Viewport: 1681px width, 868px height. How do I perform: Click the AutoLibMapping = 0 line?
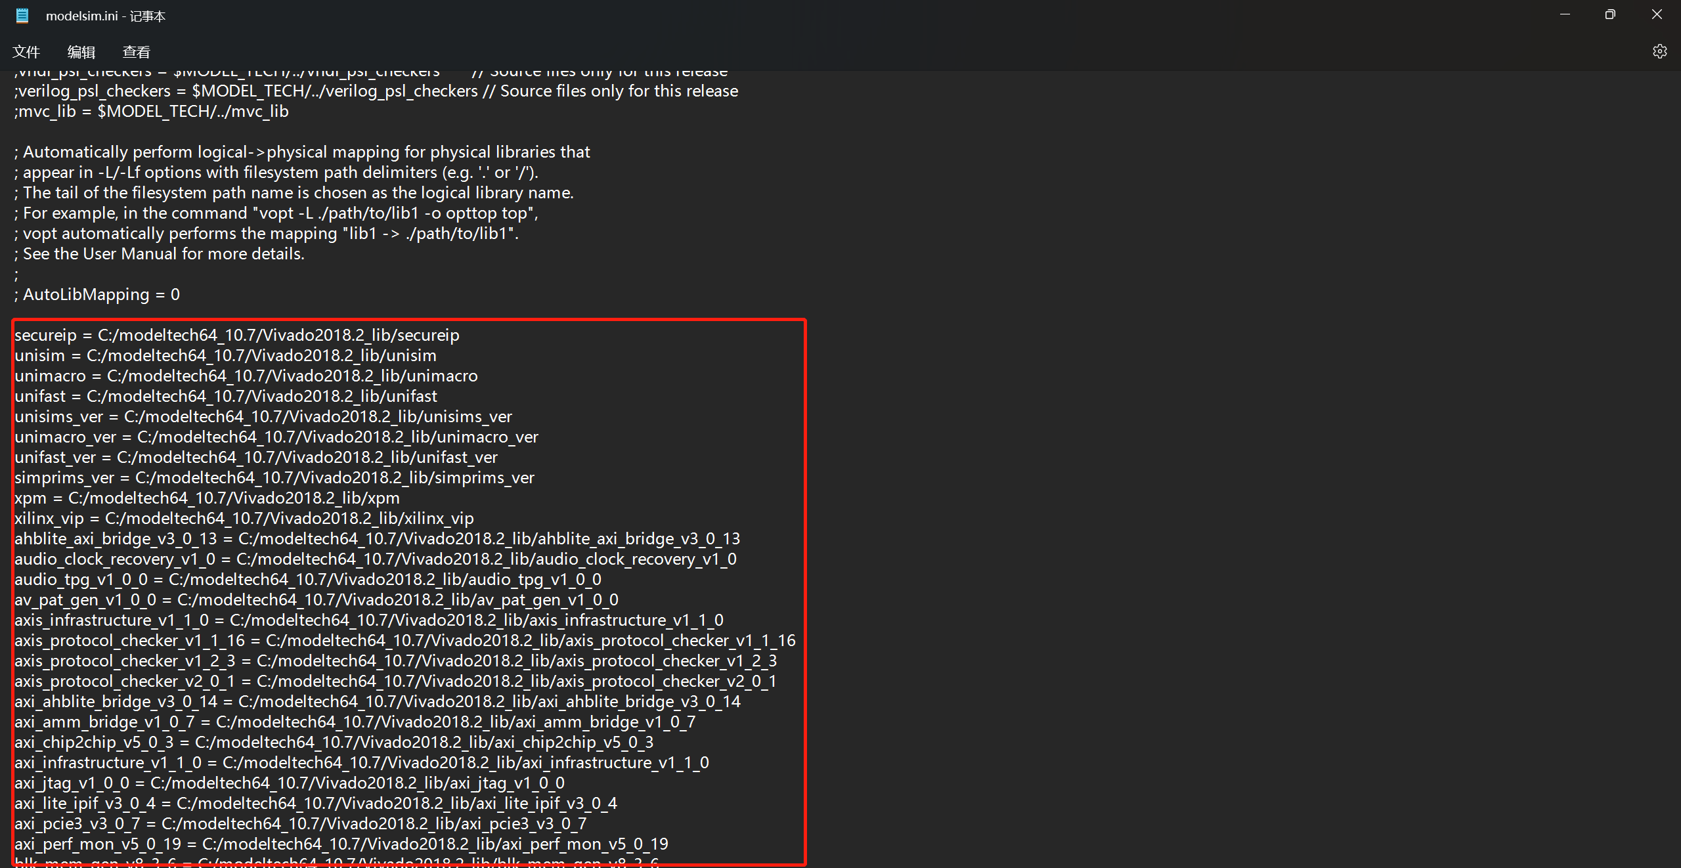[x=97, y=295]
